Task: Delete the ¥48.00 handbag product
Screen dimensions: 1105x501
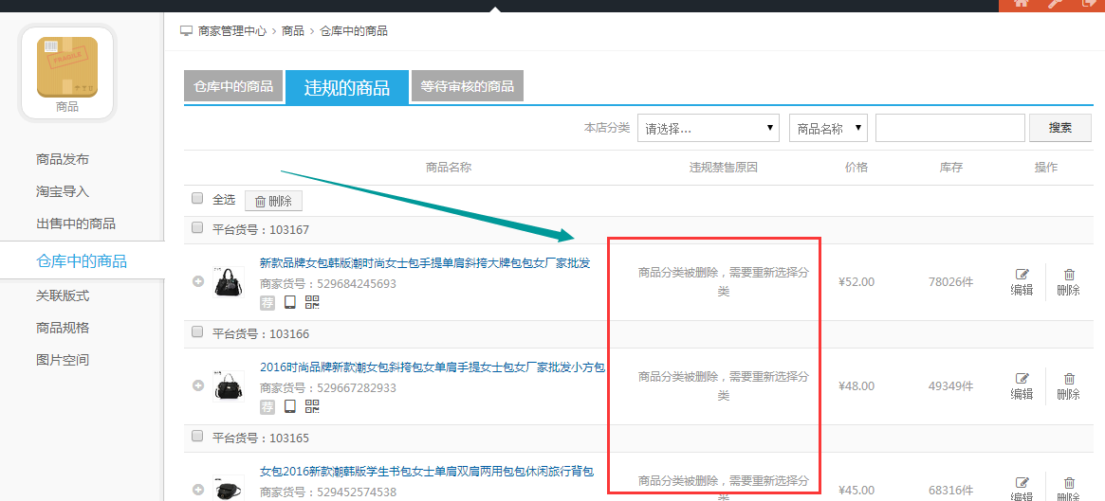Action: [1068, 386]
